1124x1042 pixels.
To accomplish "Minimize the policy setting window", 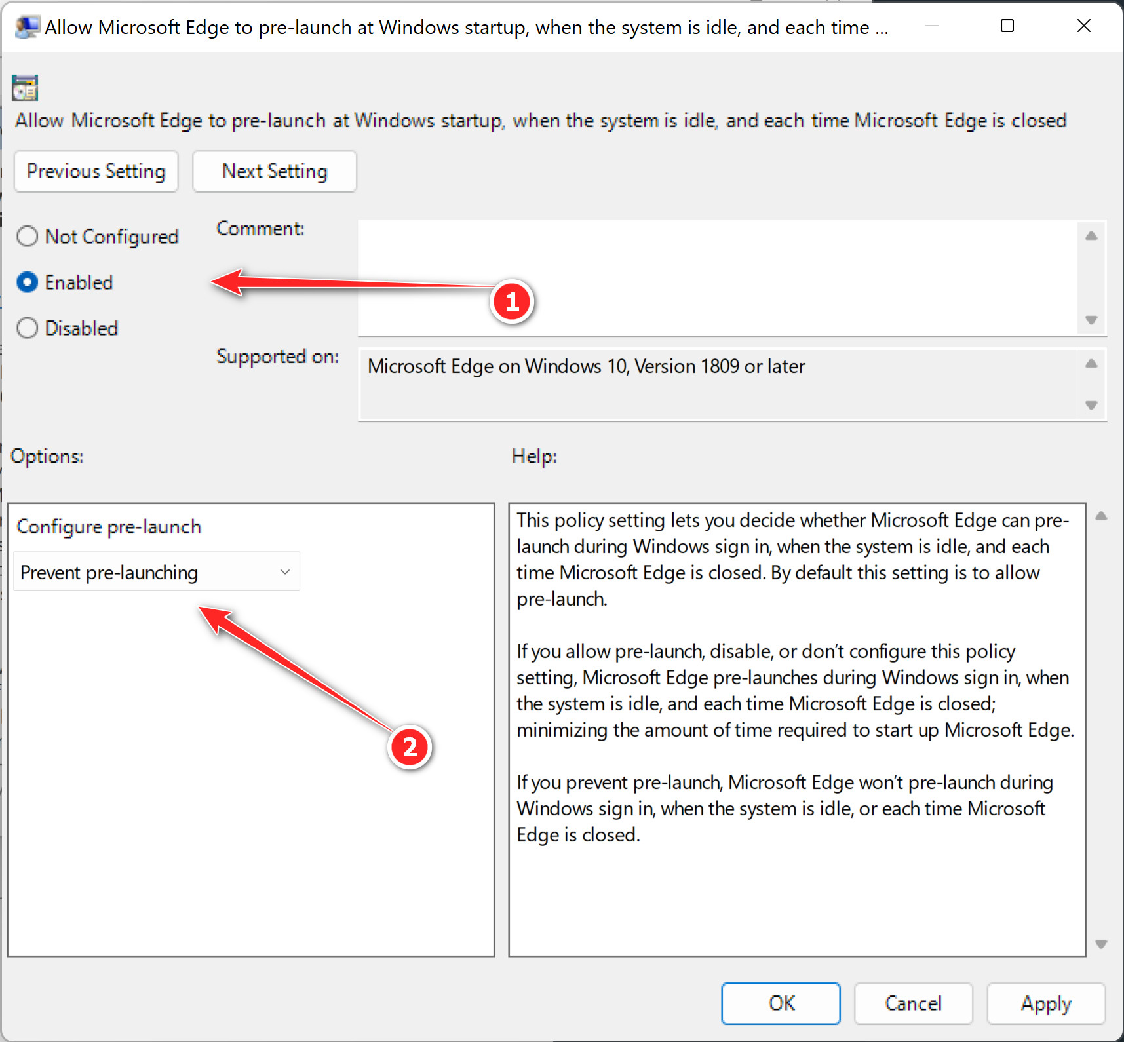I will [x=931, y=26].
